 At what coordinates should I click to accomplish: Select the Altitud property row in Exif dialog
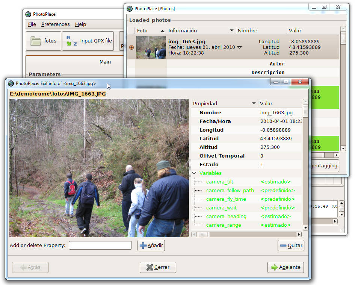[246, 147]
